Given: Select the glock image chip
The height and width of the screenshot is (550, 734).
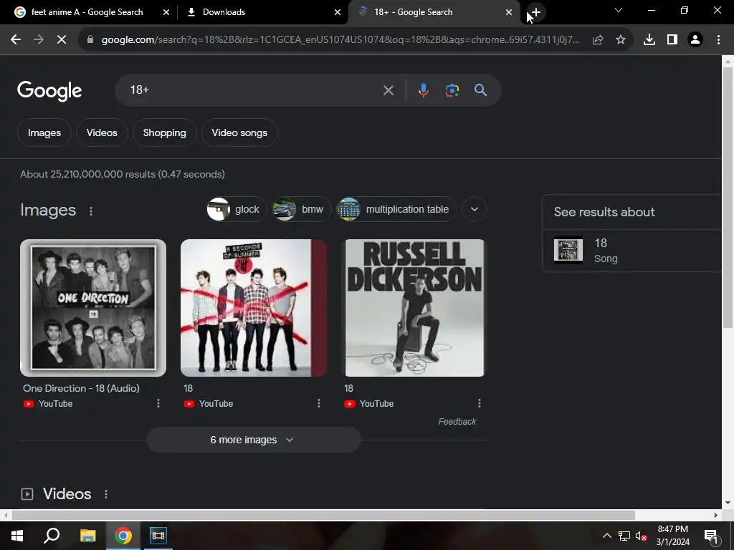Looking at the screenshot, I should [236, 209].
